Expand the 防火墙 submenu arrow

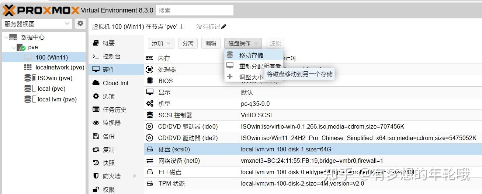(135, 176)
